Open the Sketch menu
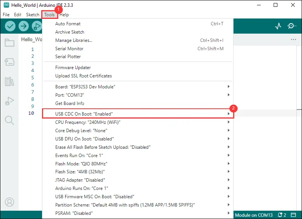302x219 pixels. pyautogui.click(x=33, y=15)
